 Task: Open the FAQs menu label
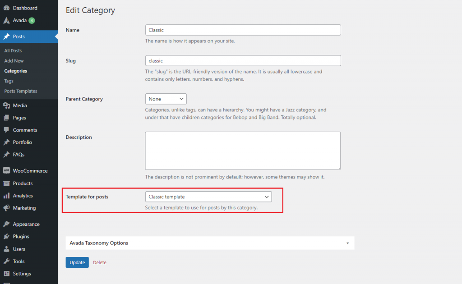[x=18, y=155]
